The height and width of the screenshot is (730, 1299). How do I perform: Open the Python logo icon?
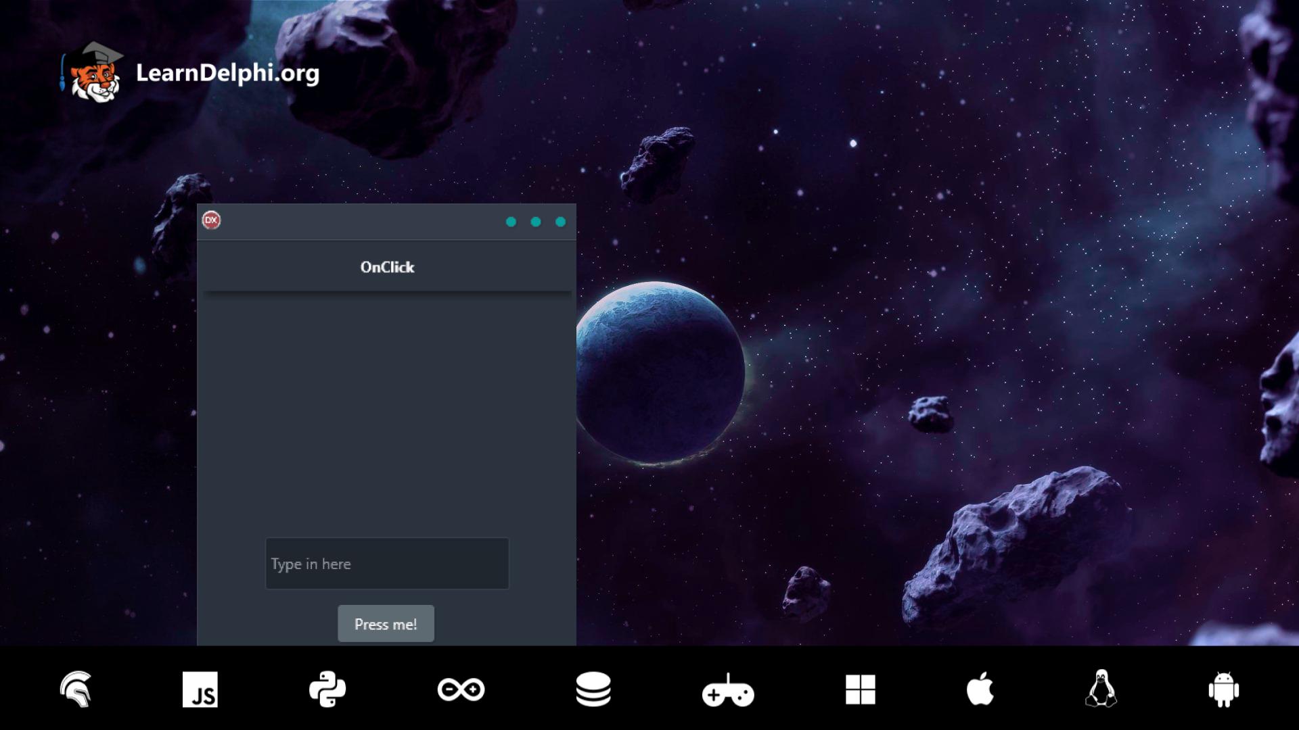(x=327, y=689)
